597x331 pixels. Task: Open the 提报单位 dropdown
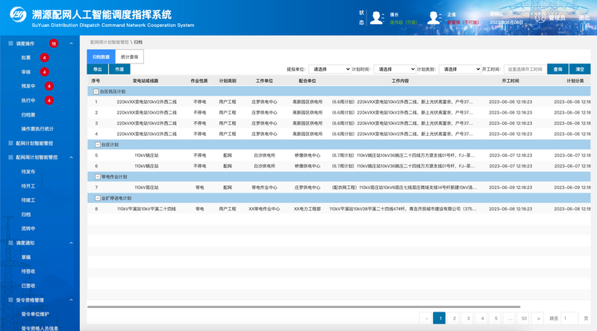(329, 69)
